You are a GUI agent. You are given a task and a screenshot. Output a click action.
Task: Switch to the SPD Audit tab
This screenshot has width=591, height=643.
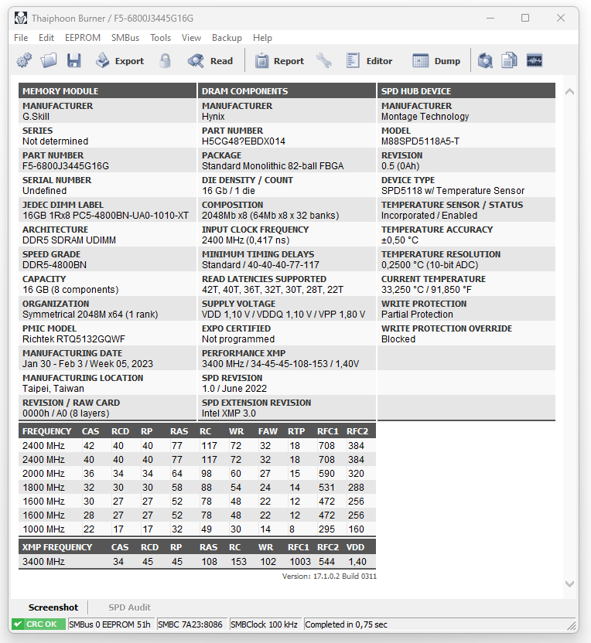point(130,607)
